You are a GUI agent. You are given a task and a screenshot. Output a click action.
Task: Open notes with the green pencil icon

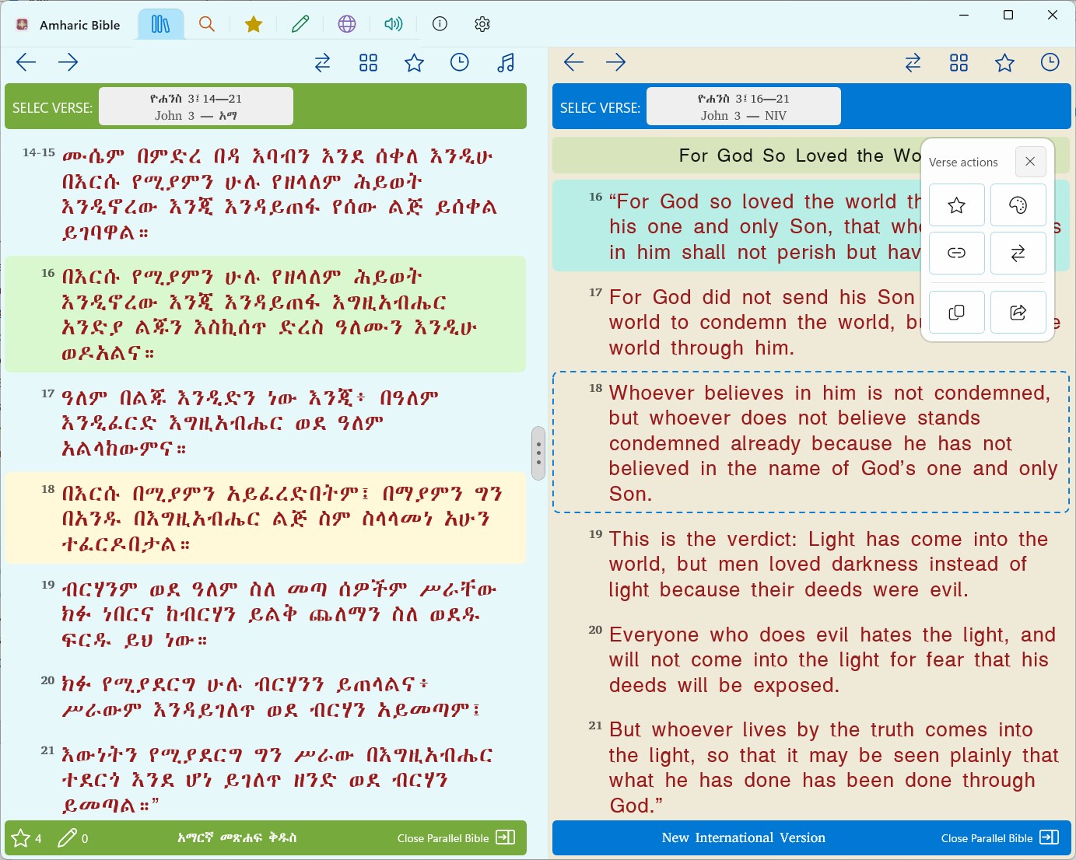pos(300,24)
